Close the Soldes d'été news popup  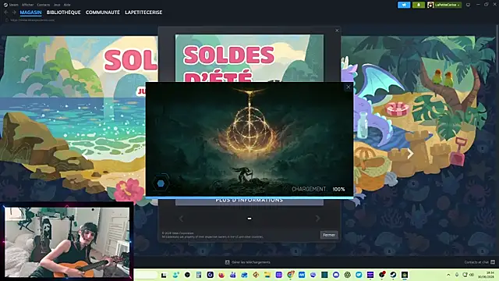click(337, 30)
